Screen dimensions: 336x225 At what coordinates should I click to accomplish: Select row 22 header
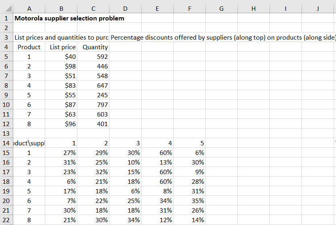[x=6, y=220]
